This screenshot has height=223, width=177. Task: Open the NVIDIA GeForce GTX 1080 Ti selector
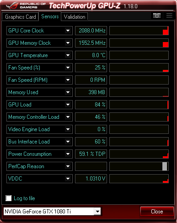point(52,212)
